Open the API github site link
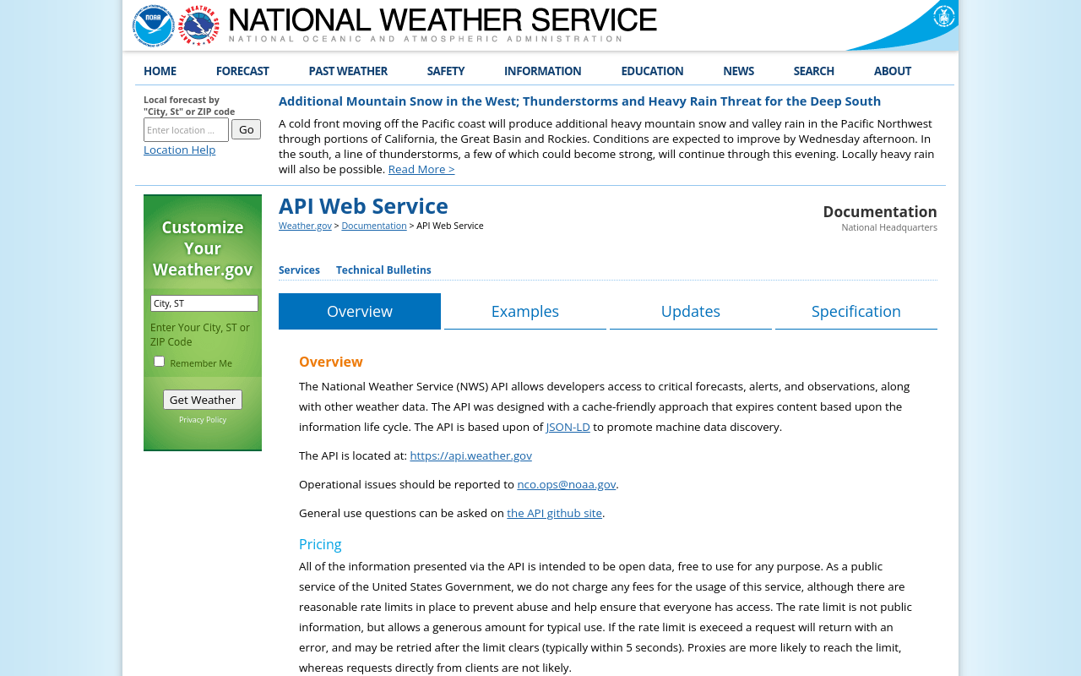Image resolution: width=1081 pixels, height=676 pixels. 555,513
